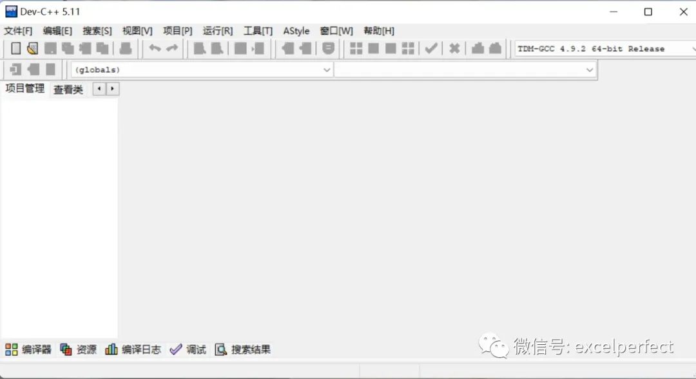Click the right tab scroll arrow
This screenshot has height=379, width=696.
point(112,89)
